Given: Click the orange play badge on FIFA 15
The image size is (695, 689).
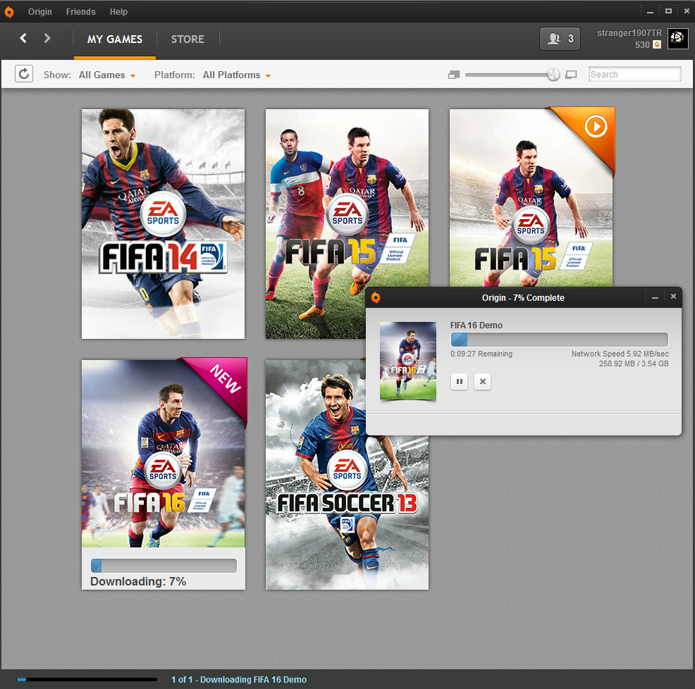Looking at the screenshot, I should point(596,128).
